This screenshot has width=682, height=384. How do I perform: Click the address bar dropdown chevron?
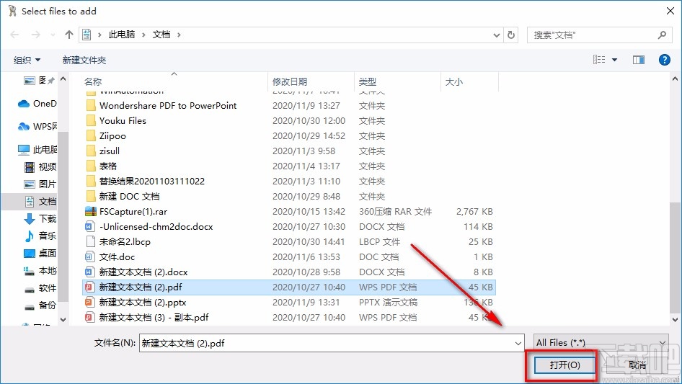(x=496, y=35)
